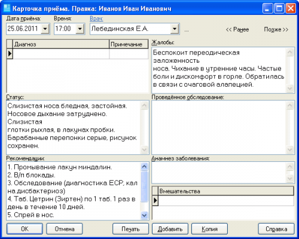Go to later visit via Позже >>

coord(276,29)
